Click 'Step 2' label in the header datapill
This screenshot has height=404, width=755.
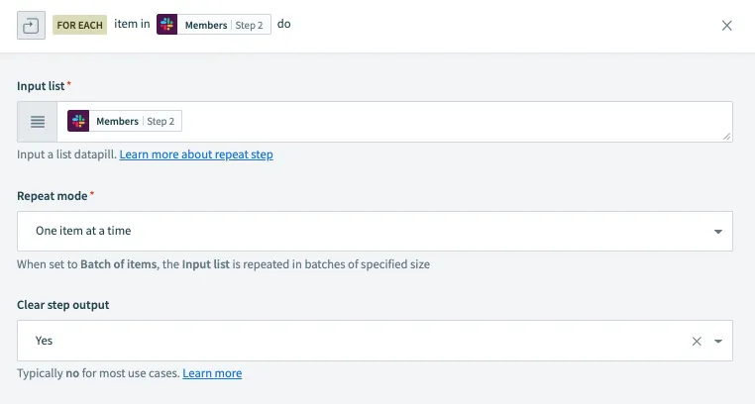point(249,25)
